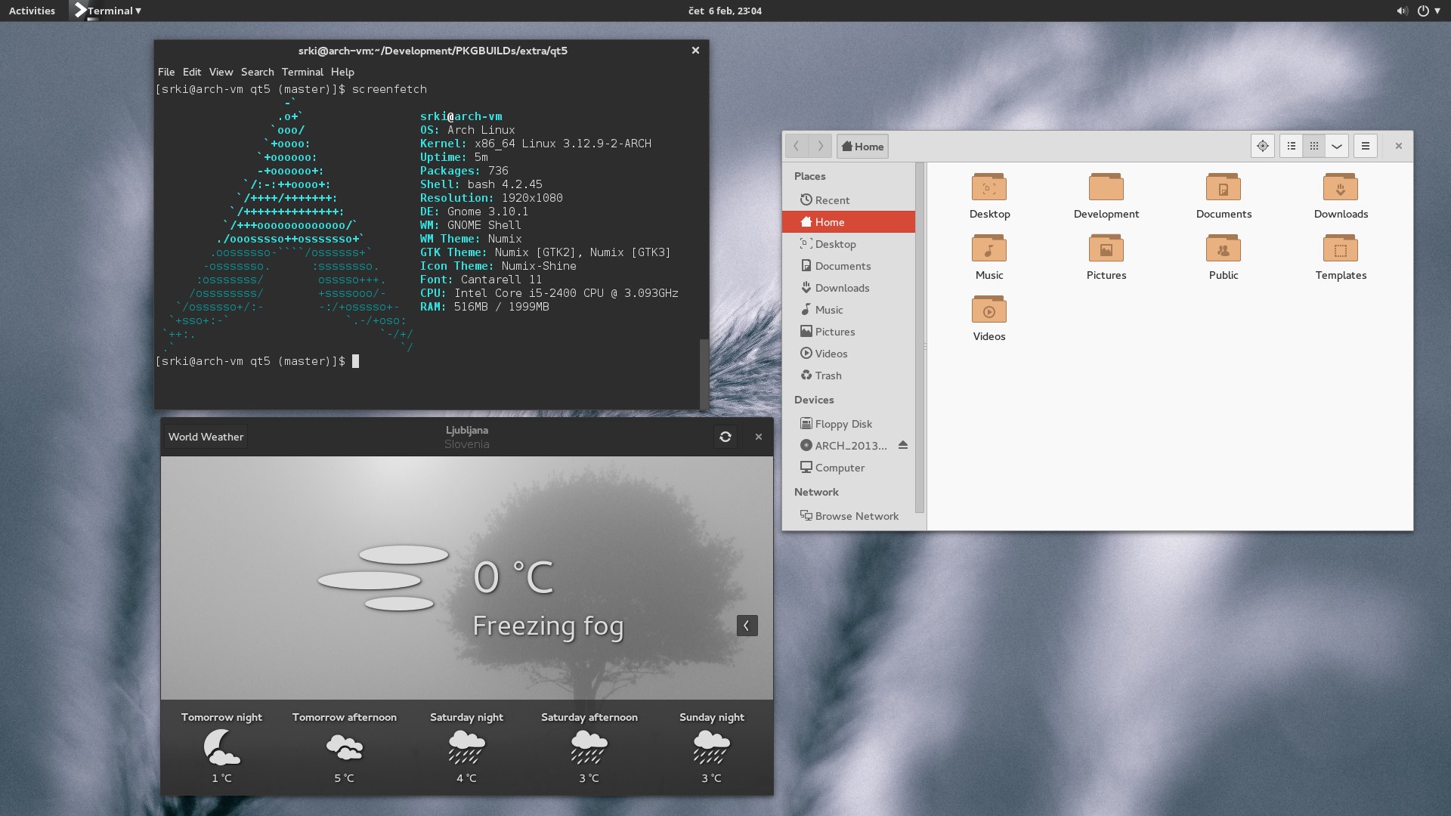This screenshot has width=1451, height=816.
Task: Click the volume icon in top bar
Action: click(x=1401, y=11)
